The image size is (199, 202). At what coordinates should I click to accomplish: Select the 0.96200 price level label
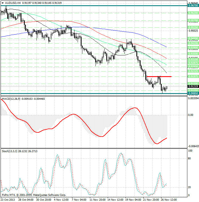point(193,13)
